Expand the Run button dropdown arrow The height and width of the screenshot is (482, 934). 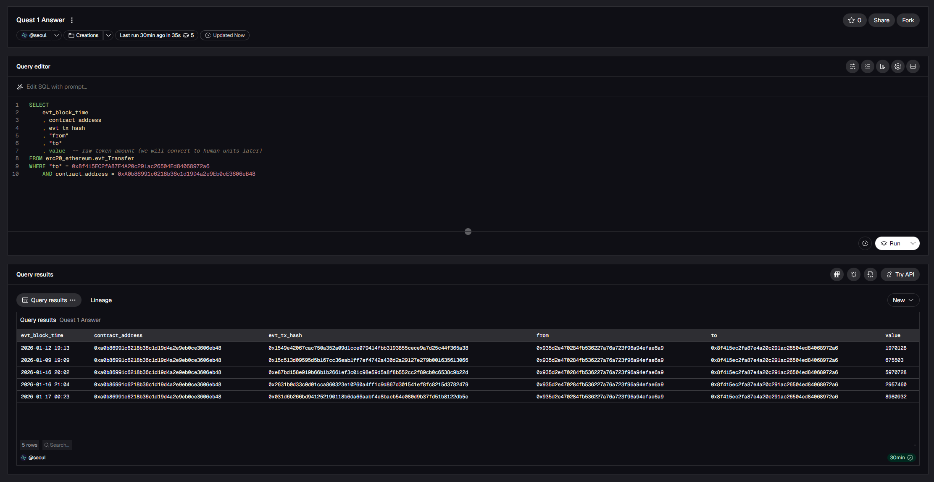click(x=913, y=243)
